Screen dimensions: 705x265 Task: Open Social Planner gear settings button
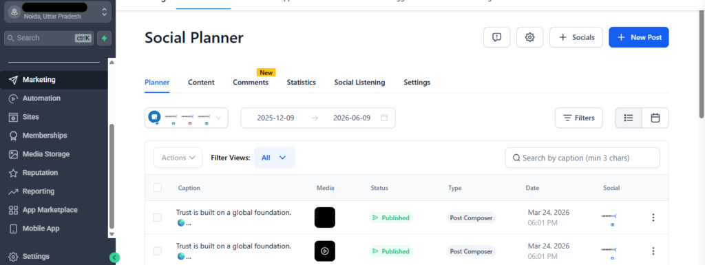pyautogui.click(x=529, y=37)
